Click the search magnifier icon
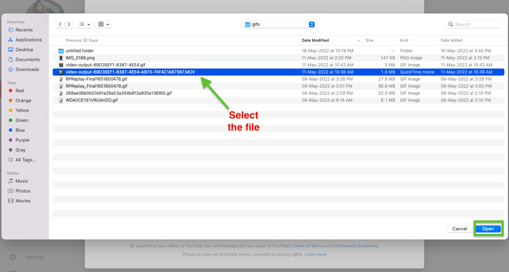 (x=451, y=24)
